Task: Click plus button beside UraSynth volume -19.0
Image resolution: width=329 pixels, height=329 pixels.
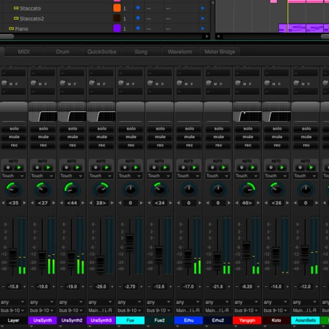Action: [53, 287]
